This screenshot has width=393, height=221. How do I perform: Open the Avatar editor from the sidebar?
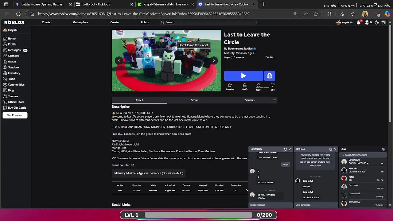pyautogui.click(x=10, y=61)
